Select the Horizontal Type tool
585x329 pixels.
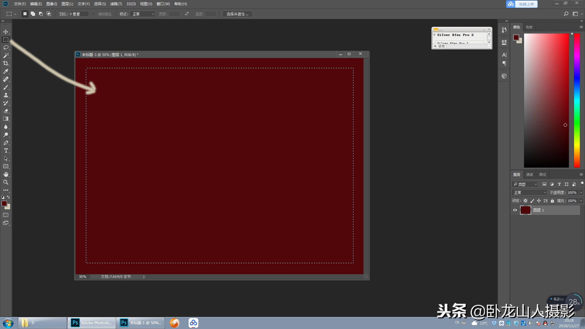pyautogui.click(x=6, y=150)
